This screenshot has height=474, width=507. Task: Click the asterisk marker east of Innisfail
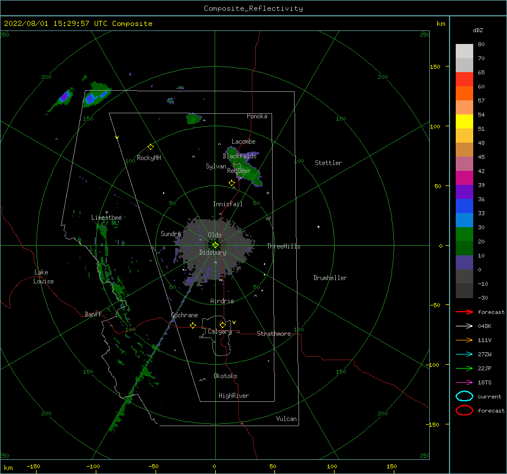[268, 193]
